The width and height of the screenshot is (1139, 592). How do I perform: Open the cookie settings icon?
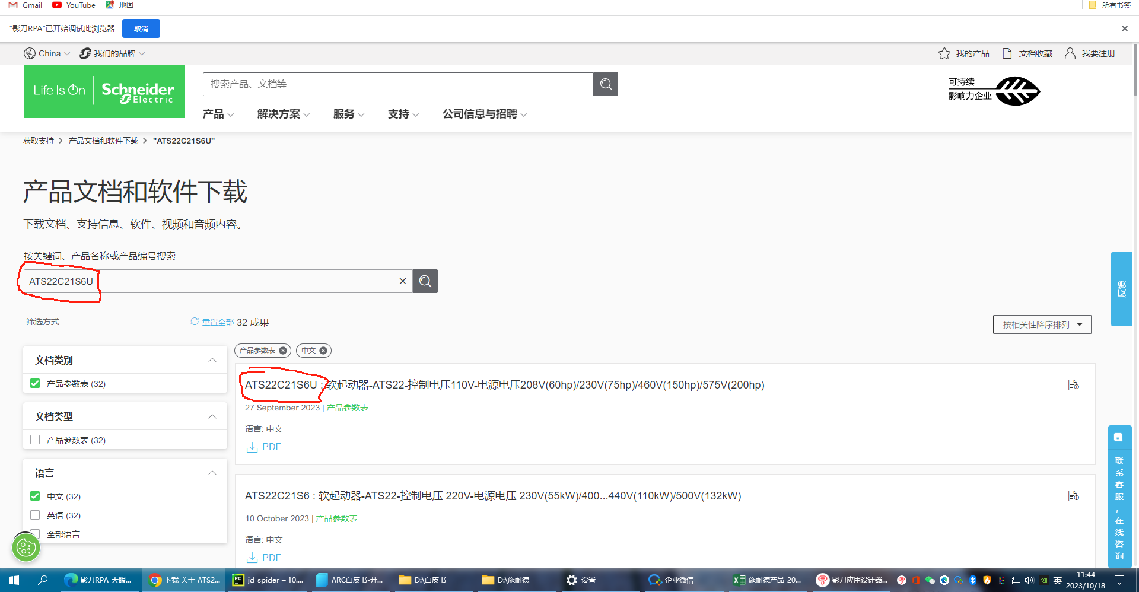tap(26, 547)
